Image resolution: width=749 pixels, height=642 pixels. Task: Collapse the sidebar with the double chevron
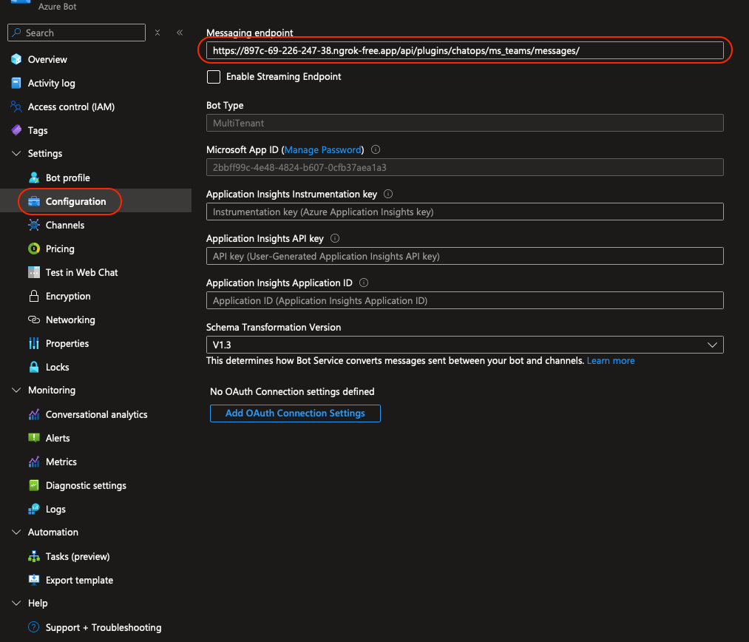click(x=180, y=33)
